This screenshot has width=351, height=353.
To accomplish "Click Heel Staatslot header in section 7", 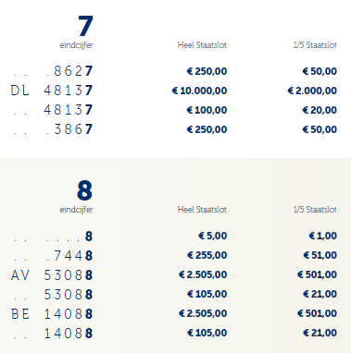I will click(202, 45).
